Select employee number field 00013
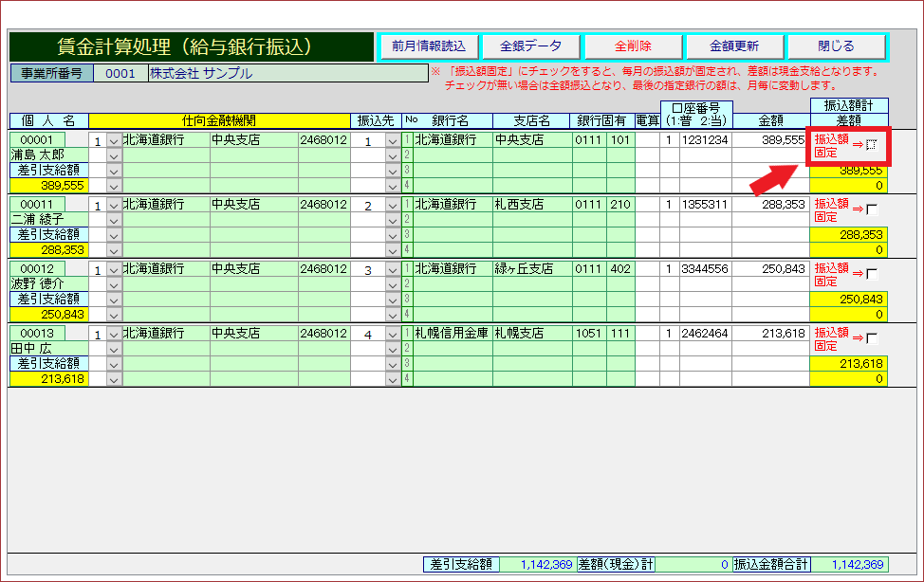This screenshot has width=924, height=582. pyautogui.click(x=37, y=334)
